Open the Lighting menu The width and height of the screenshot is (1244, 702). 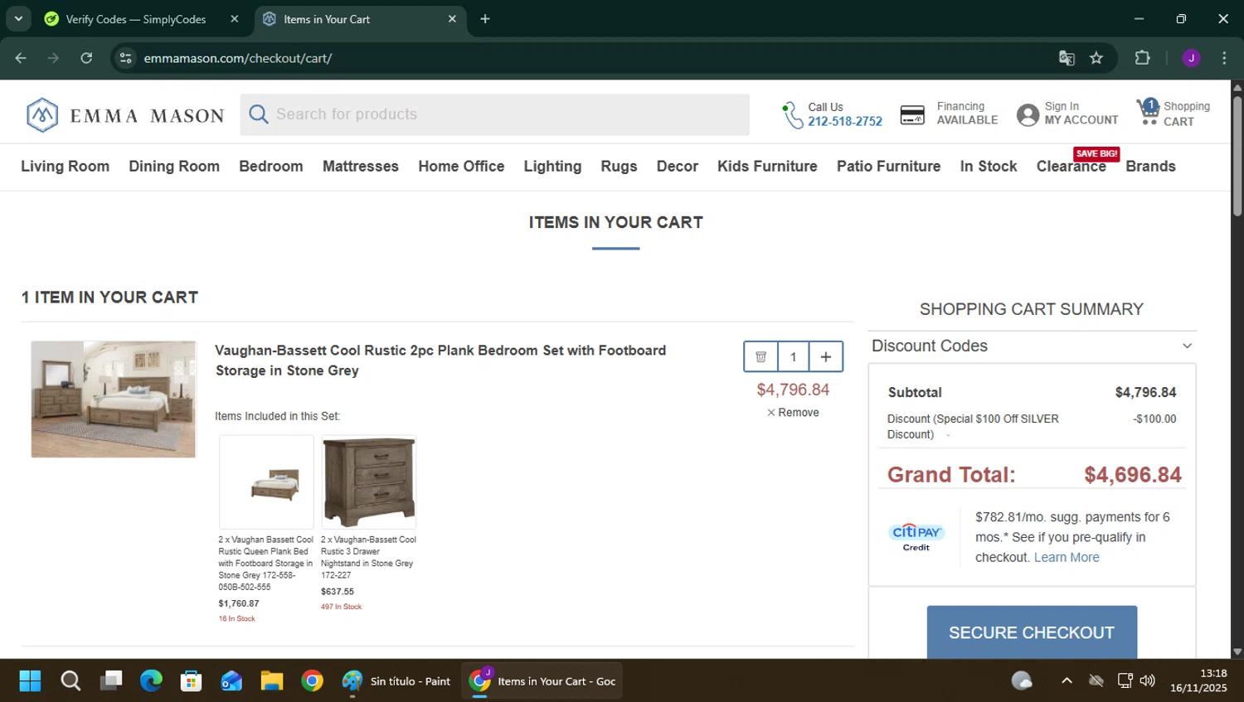pos(552,167)
